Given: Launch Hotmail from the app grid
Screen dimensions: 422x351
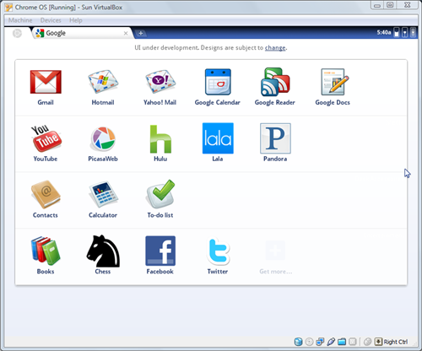Looking at the screenshot, I should tap(103, 82).
